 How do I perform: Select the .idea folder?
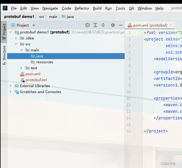pyautogui.click(x=66, y=38)
